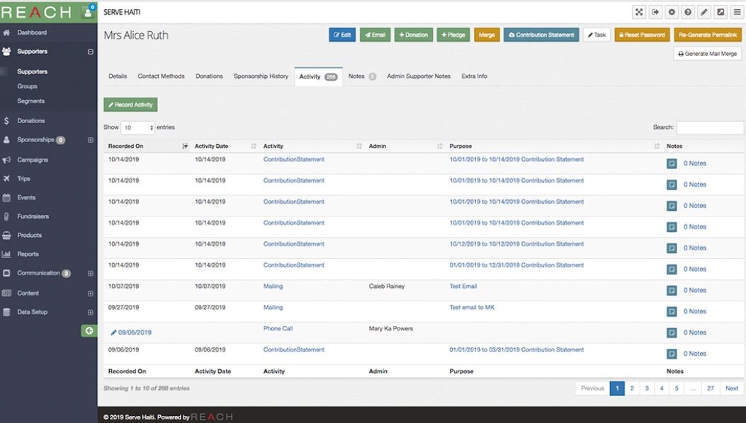Open notes icon for 10/12/2019 statement row
This screenshot has height=423, width=746.
tap(672, 248)
